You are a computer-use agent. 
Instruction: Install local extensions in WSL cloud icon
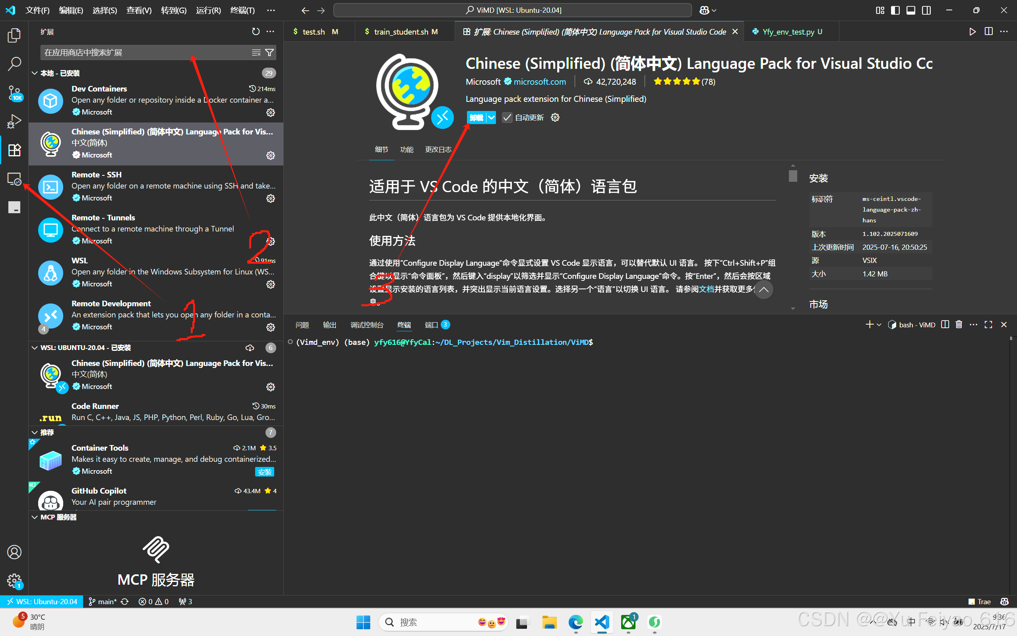[250, 348]
